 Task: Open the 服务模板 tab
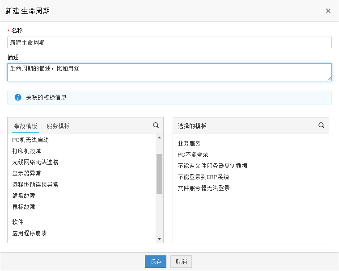pos(58,126)
